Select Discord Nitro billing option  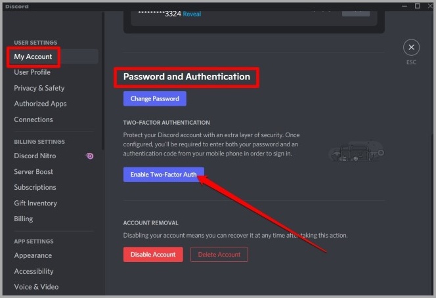tap(35, 156)
